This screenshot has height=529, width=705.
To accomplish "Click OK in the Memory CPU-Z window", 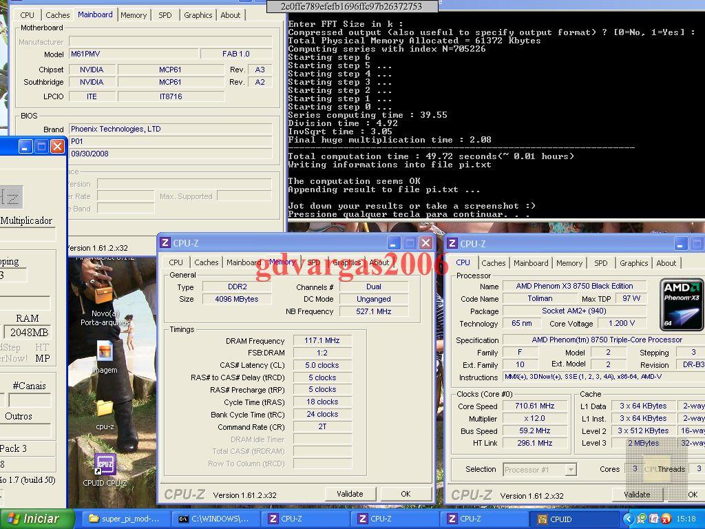I will point(406,494).
